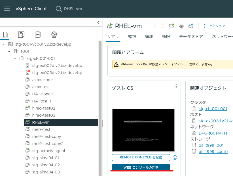The height and width of the screenshot is (176, 233).
Task: Click the search magnifier icon
Action: pos(59,9)
